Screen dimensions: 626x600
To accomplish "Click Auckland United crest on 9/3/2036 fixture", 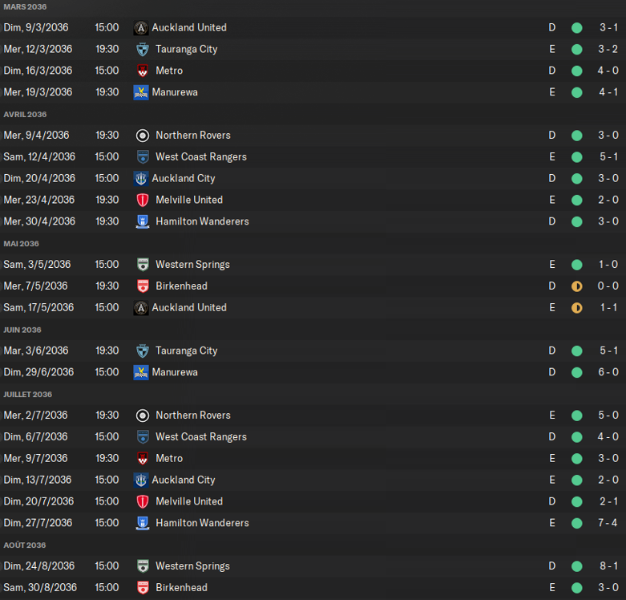I will [x=140, y=27].
